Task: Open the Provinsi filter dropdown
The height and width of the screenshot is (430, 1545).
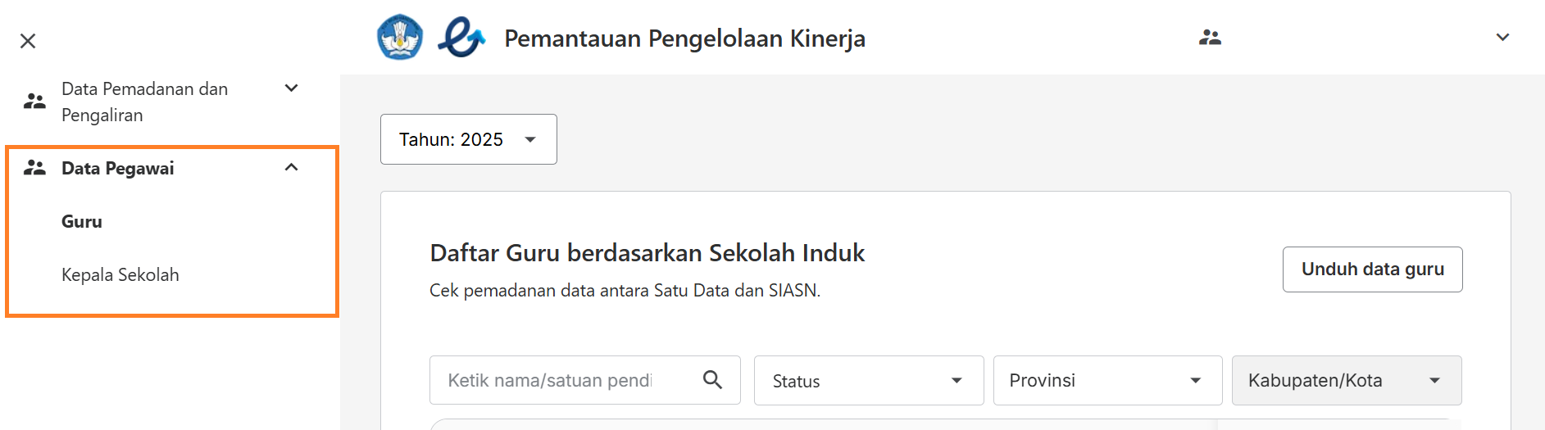Action: [1108, 380]
